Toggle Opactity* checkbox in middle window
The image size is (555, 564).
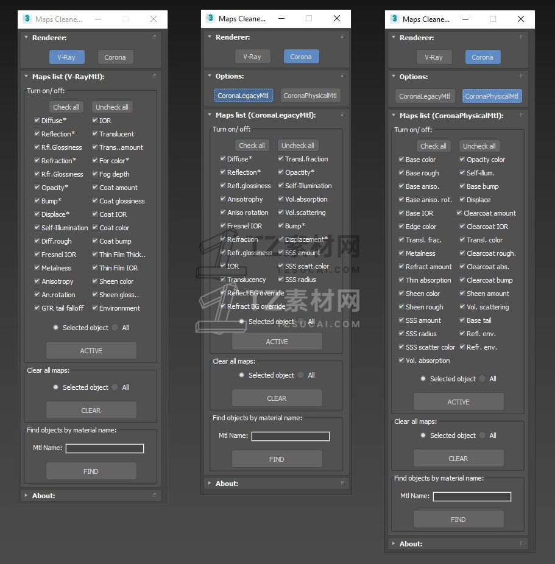coord(281,172)
